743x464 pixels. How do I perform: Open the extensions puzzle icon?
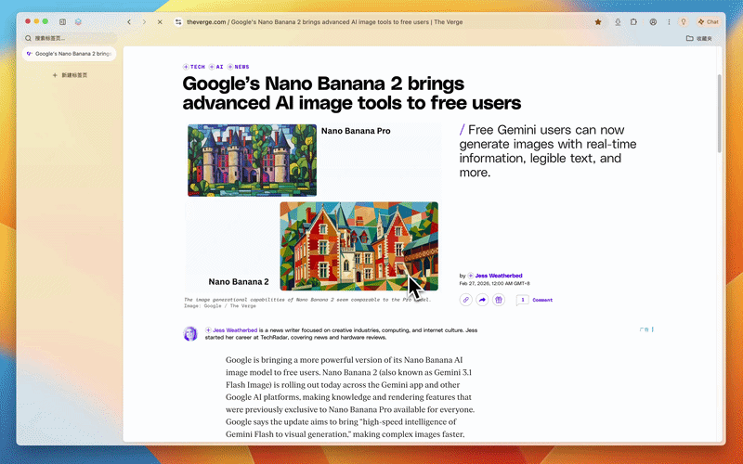[x=634, y=21]
